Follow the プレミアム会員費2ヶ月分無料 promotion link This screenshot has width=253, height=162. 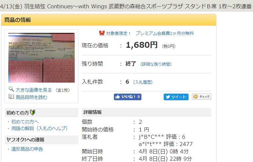165,33
